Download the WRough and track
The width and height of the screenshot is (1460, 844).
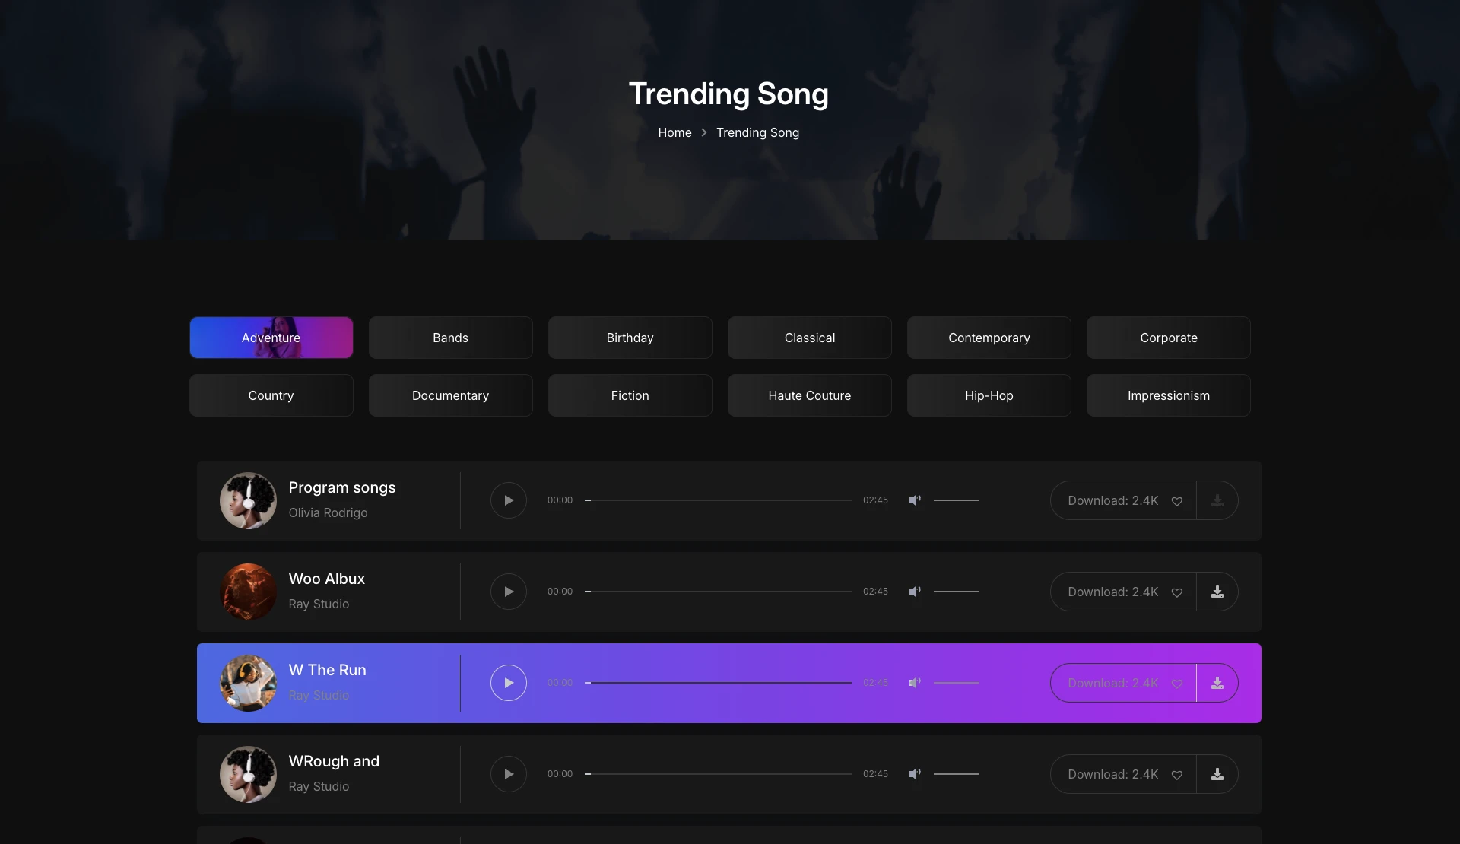pyautogui.click(x=1217, y=774)
